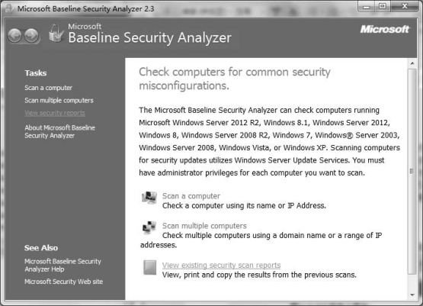Open Scan multiple computers in Tasks sidebar

(x=59, y=101)
